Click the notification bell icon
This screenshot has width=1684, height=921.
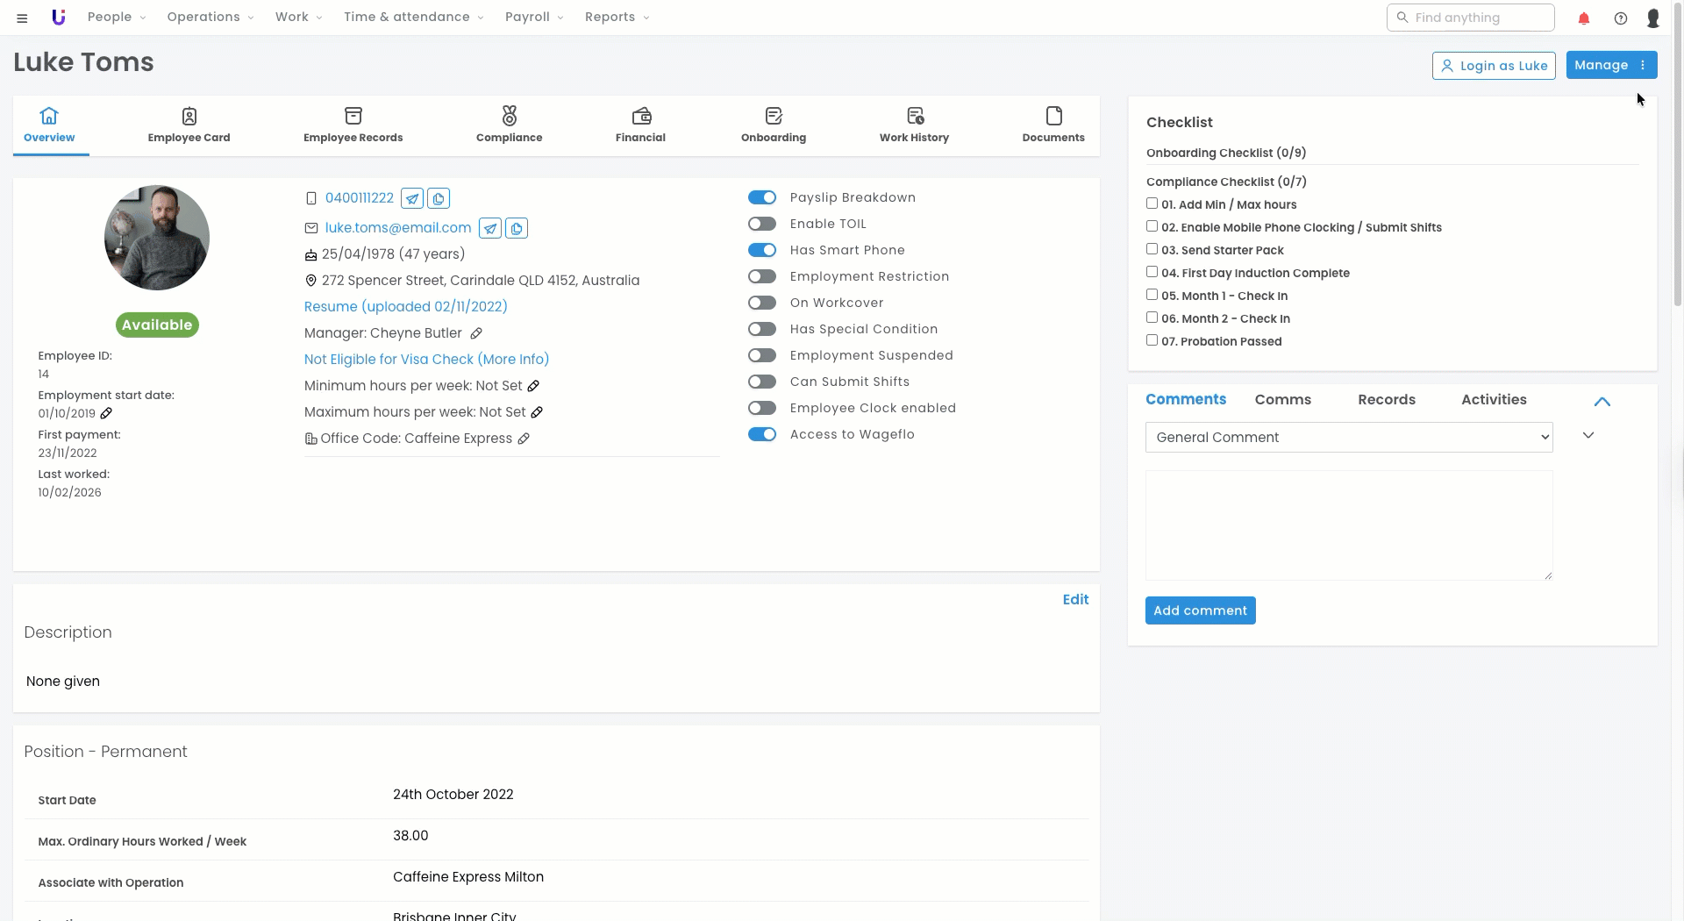1583,18
